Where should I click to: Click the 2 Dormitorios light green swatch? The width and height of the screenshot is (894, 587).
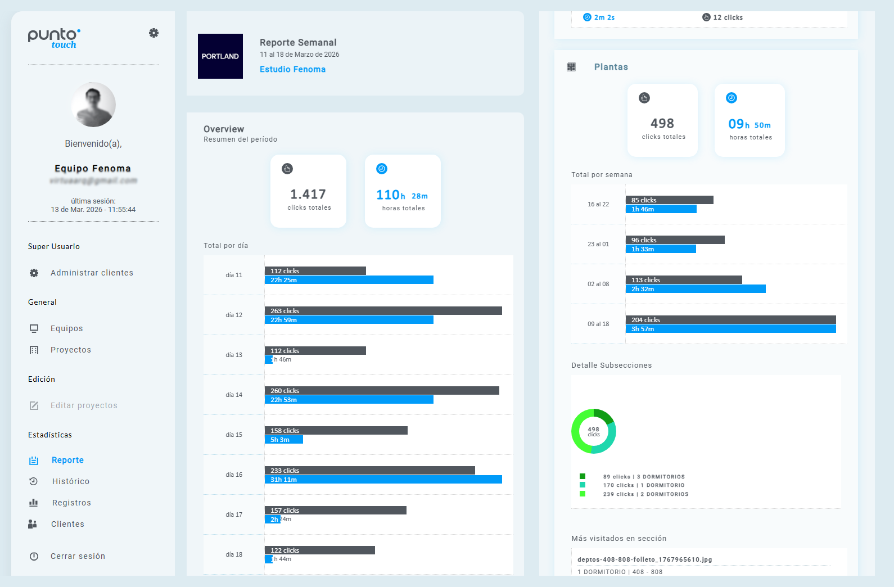(583, 494)
